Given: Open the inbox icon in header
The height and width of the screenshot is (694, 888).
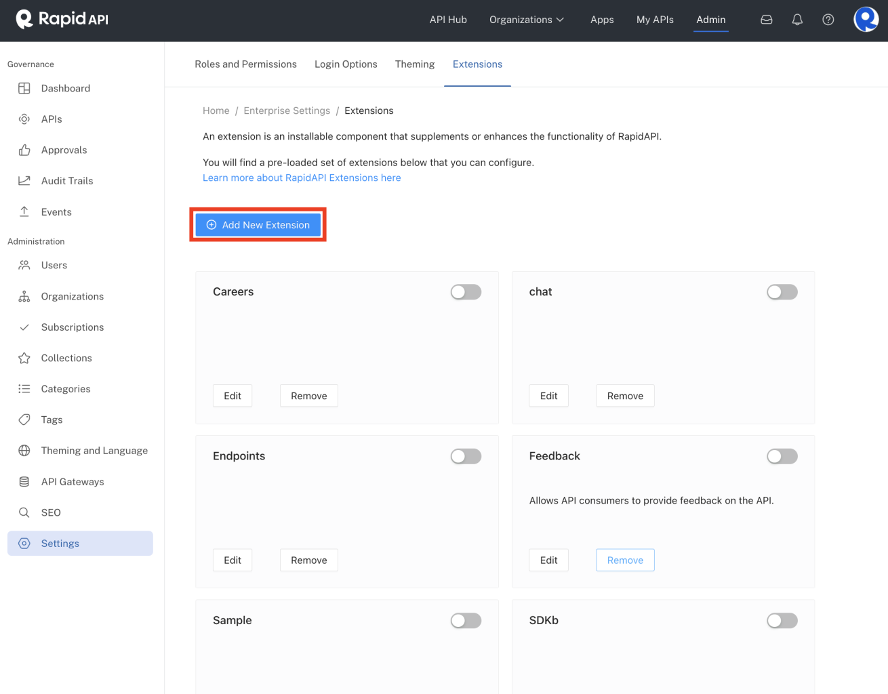Looking at the screenshot, I should (x=767, y=20).
